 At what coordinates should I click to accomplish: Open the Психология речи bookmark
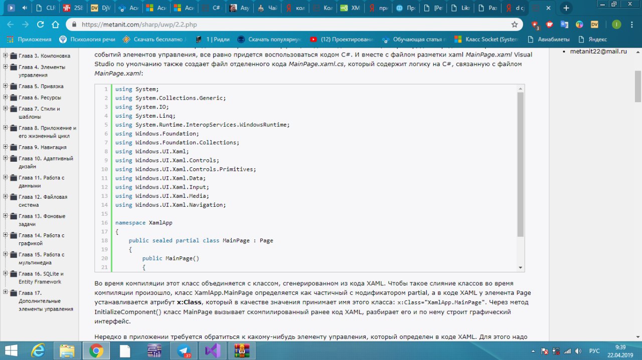[88, 39]
